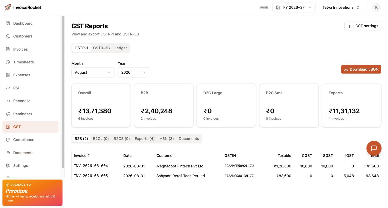388x208 pixels.
Task: Select the B2CS (0) tab
Action: (122, 139)
